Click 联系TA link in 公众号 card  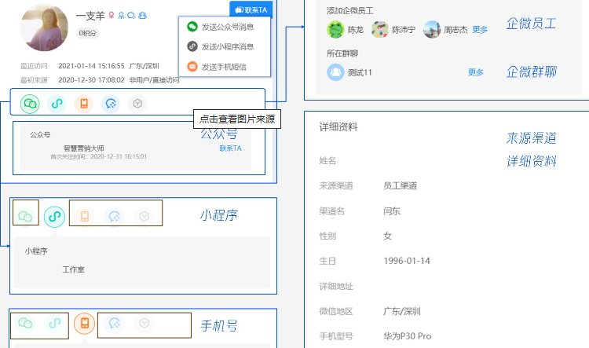click(x=230, y=148)
